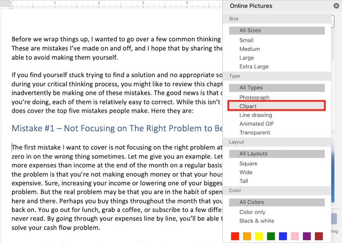Pick the purple color swatch

(307, 236)
